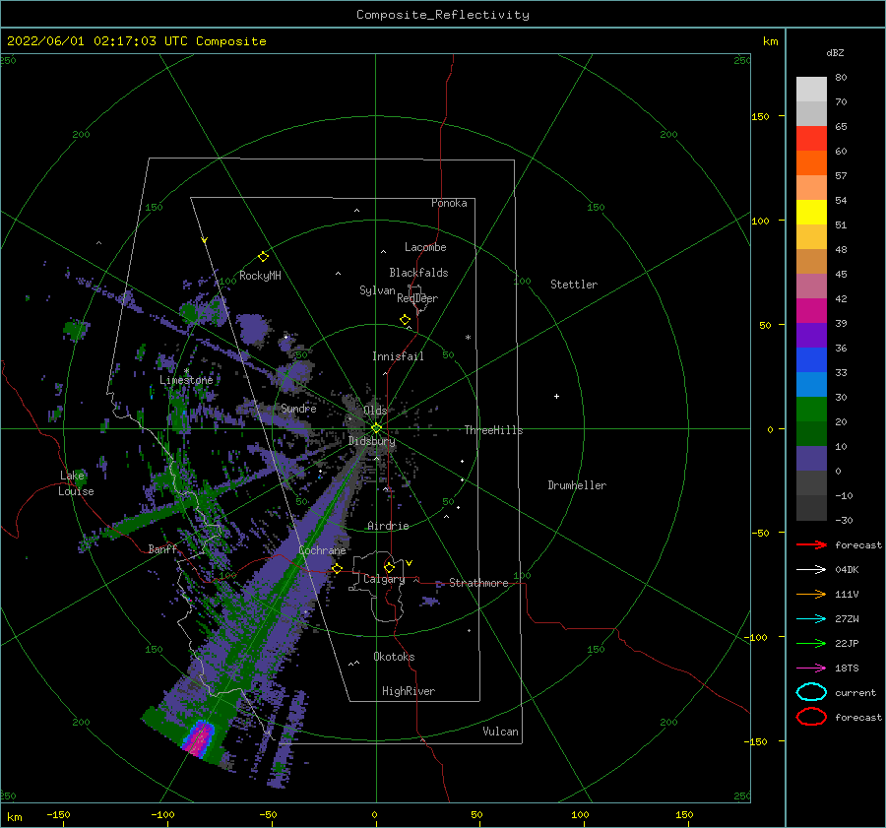Click the green 22JP arrow icon
This screenshot has width=886, height=828.
point(811,643)
